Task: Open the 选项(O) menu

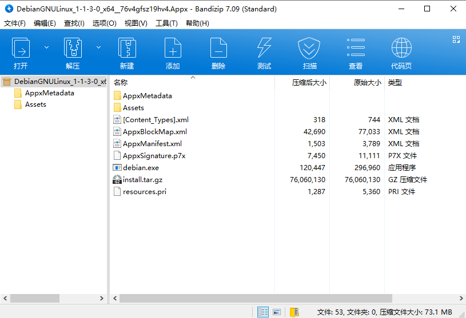Action: [104, 23]
